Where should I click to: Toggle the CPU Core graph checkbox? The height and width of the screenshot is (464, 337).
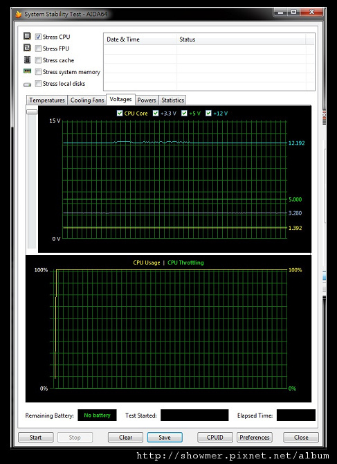[120, 113]
